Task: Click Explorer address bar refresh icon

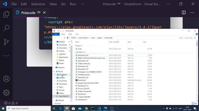Action: (x=182, y=38)
